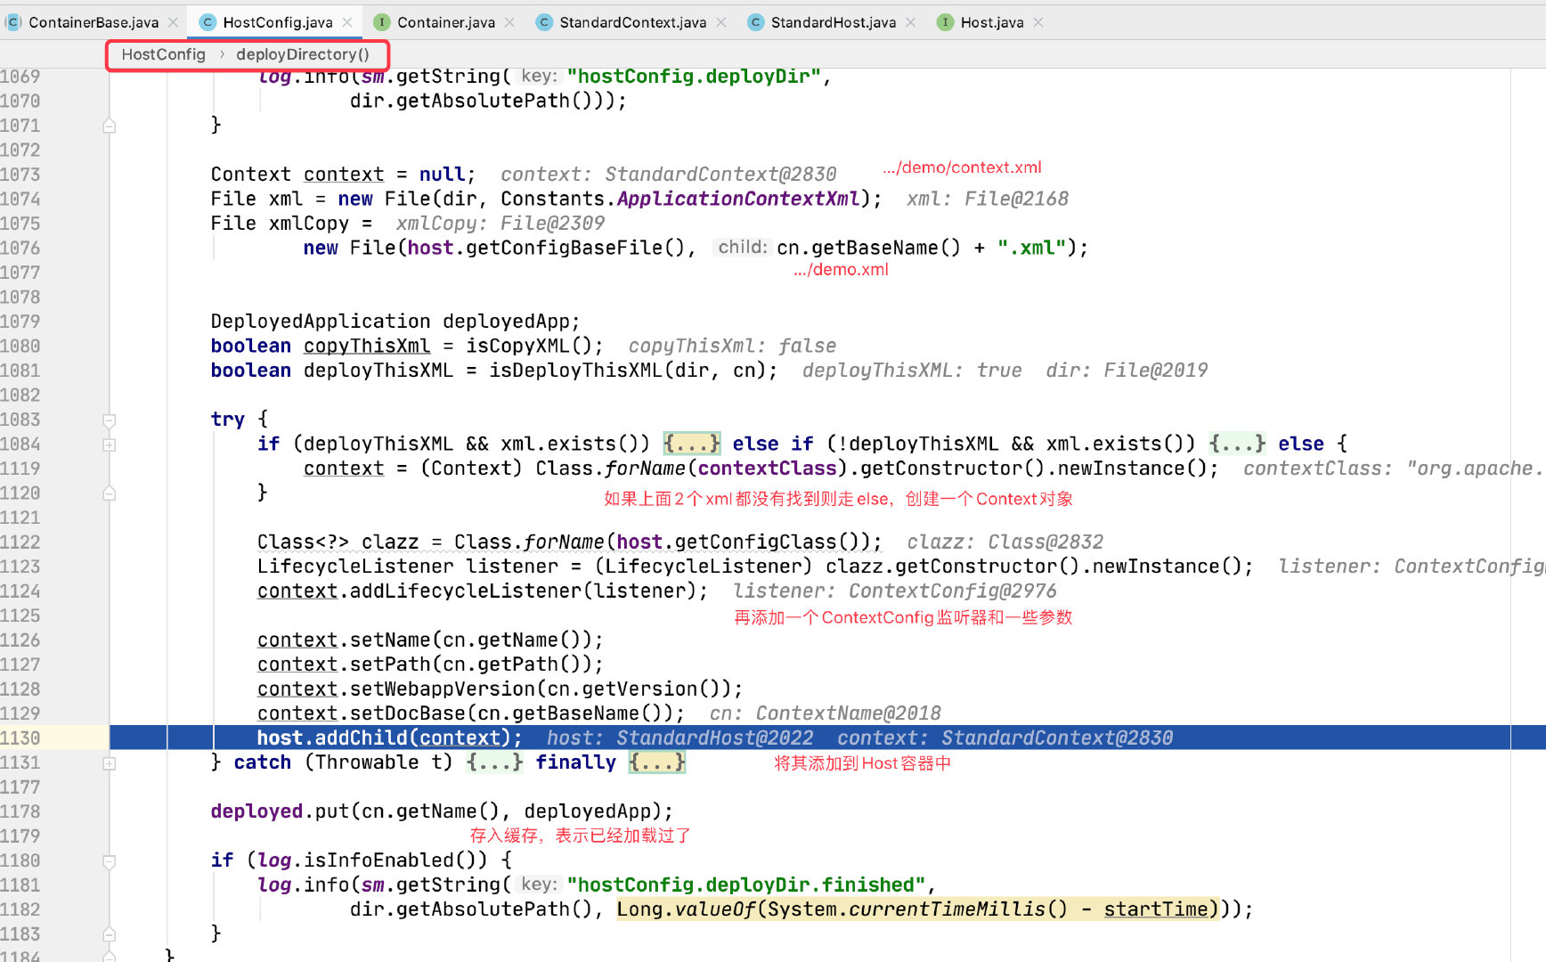Click getConfigClass() on line 1122
The image size is (1546, 962).
[x=768, y=542]
